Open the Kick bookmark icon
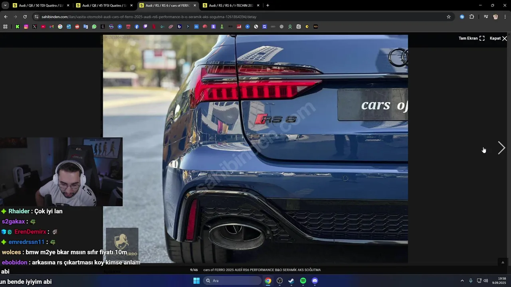The height and width of the screenshot is (287, 511). 18,27
